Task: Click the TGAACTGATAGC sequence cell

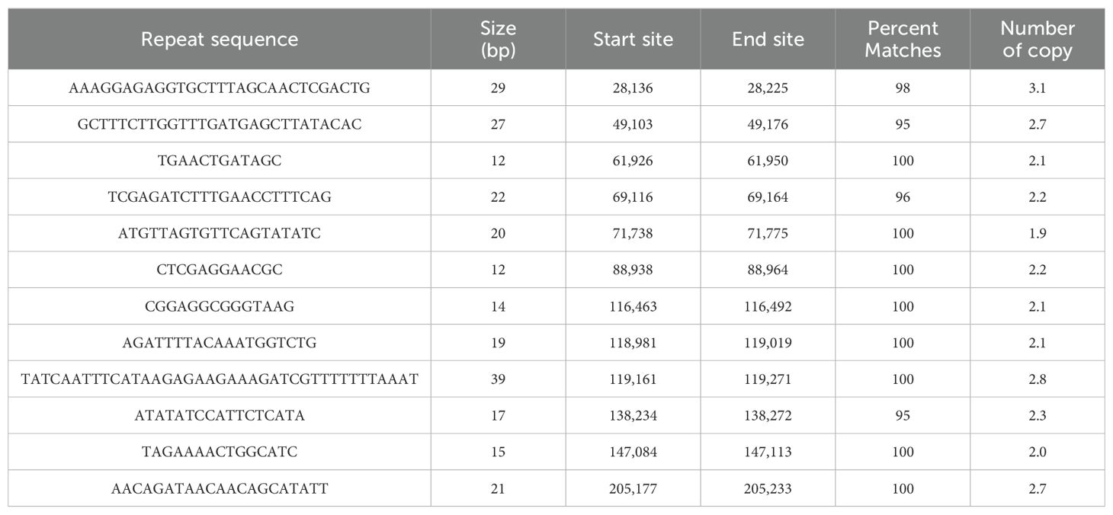Action: point(220,161)
